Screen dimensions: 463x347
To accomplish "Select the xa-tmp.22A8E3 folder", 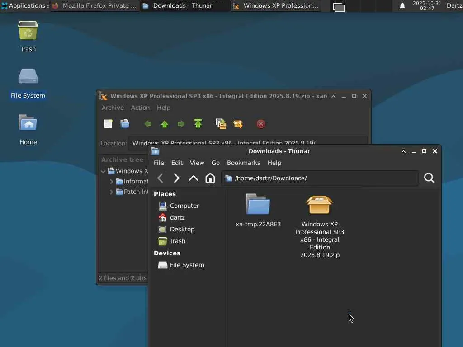I will [x=258, y=210].
